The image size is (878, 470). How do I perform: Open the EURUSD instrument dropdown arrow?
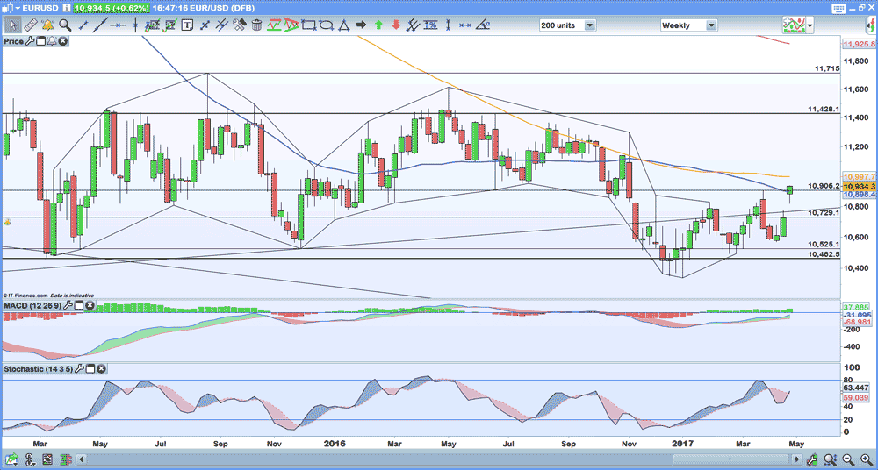[18, 9]
